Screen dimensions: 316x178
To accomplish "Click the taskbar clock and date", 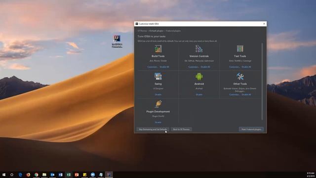I will point(311,175).
